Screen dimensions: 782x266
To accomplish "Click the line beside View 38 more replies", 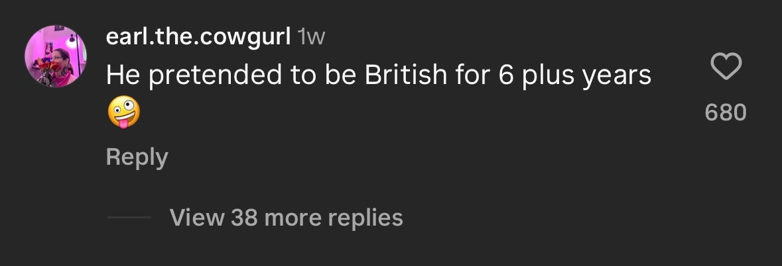I will 129,217.
